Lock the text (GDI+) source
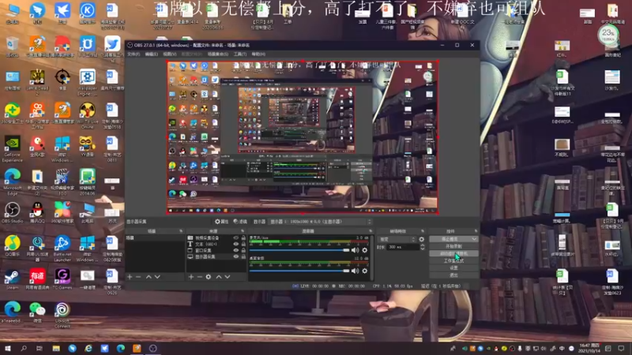The height and width of the screenshot is (355, 632). click(x=243, y=244)
